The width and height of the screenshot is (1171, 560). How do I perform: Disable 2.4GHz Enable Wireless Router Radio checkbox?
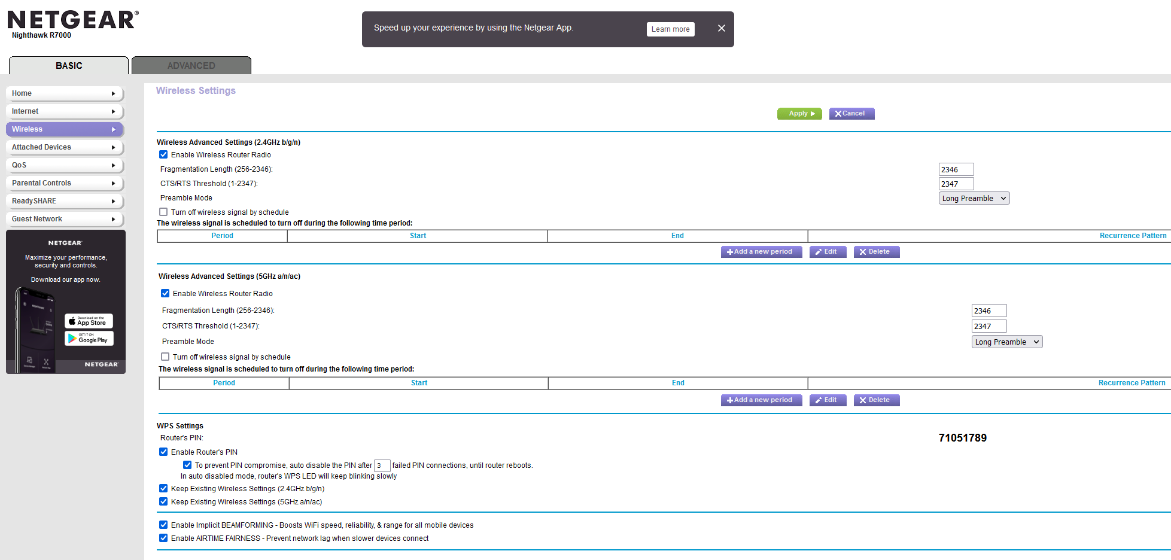tap(163, 154)
